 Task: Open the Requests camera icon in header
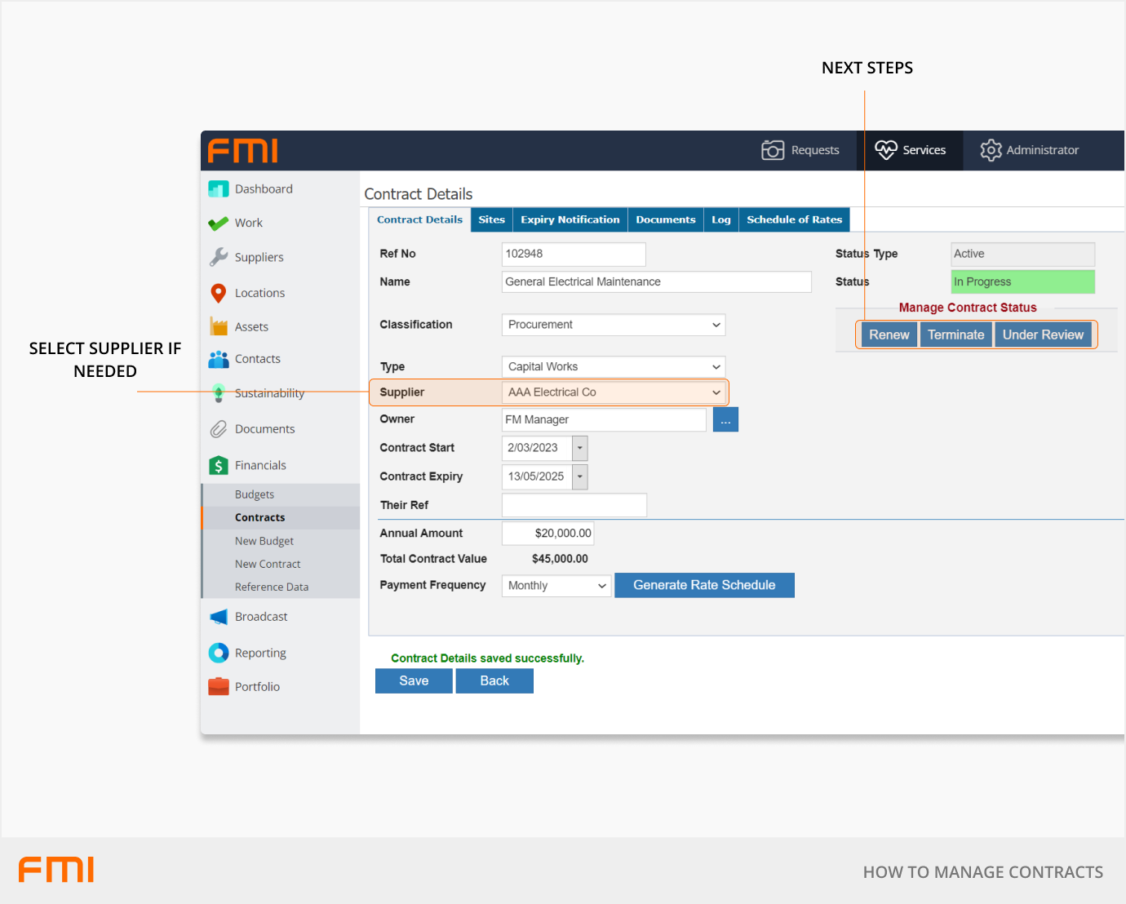(x=772, y=150)
